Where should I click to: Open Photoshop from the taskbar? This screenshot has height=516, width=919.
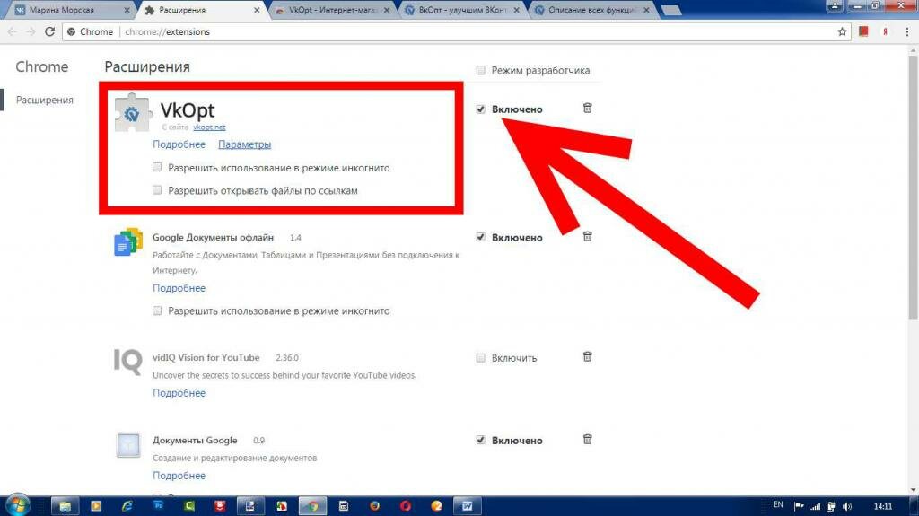pos(158,505)
